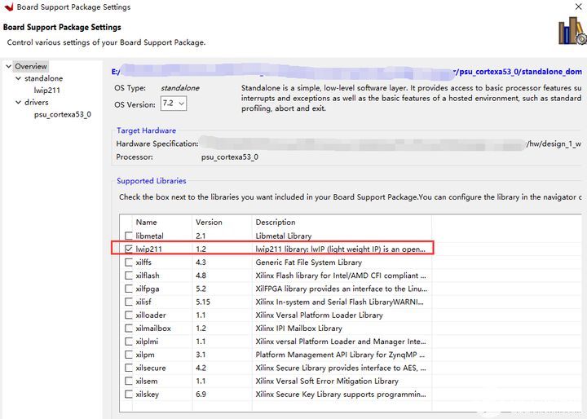Enable the xilpm library checkbox

128,355
